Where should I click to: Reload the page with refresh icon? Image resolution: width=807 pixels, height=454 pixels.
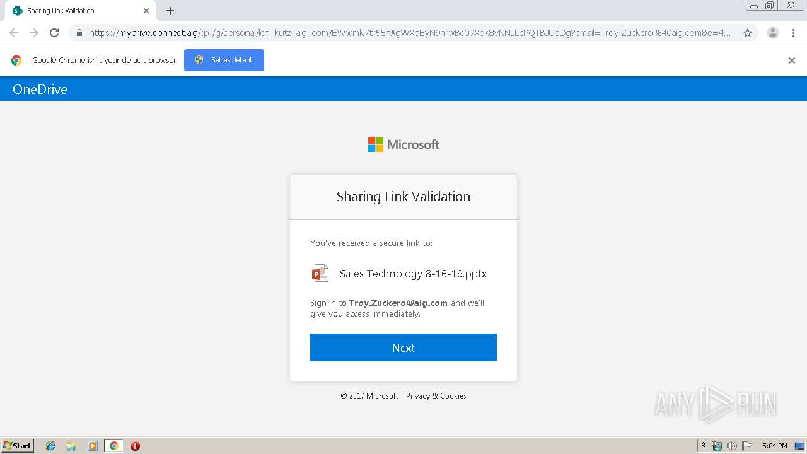coord(54,33)
